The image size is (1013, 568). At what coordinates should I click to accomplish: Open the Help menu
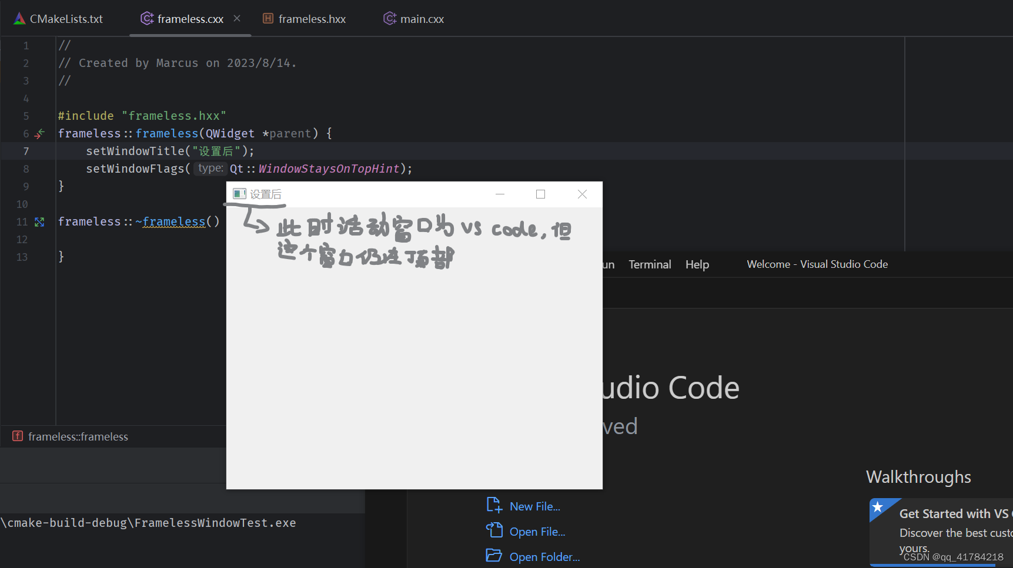point(697,264)
